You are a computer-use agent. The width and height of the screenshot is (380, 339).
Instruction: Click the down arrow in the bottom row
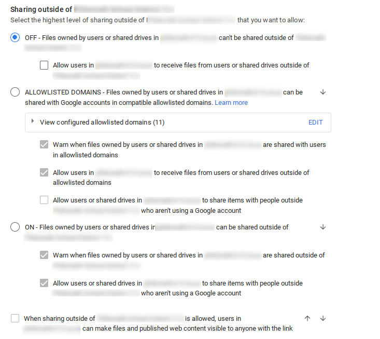tap(323, 318)
